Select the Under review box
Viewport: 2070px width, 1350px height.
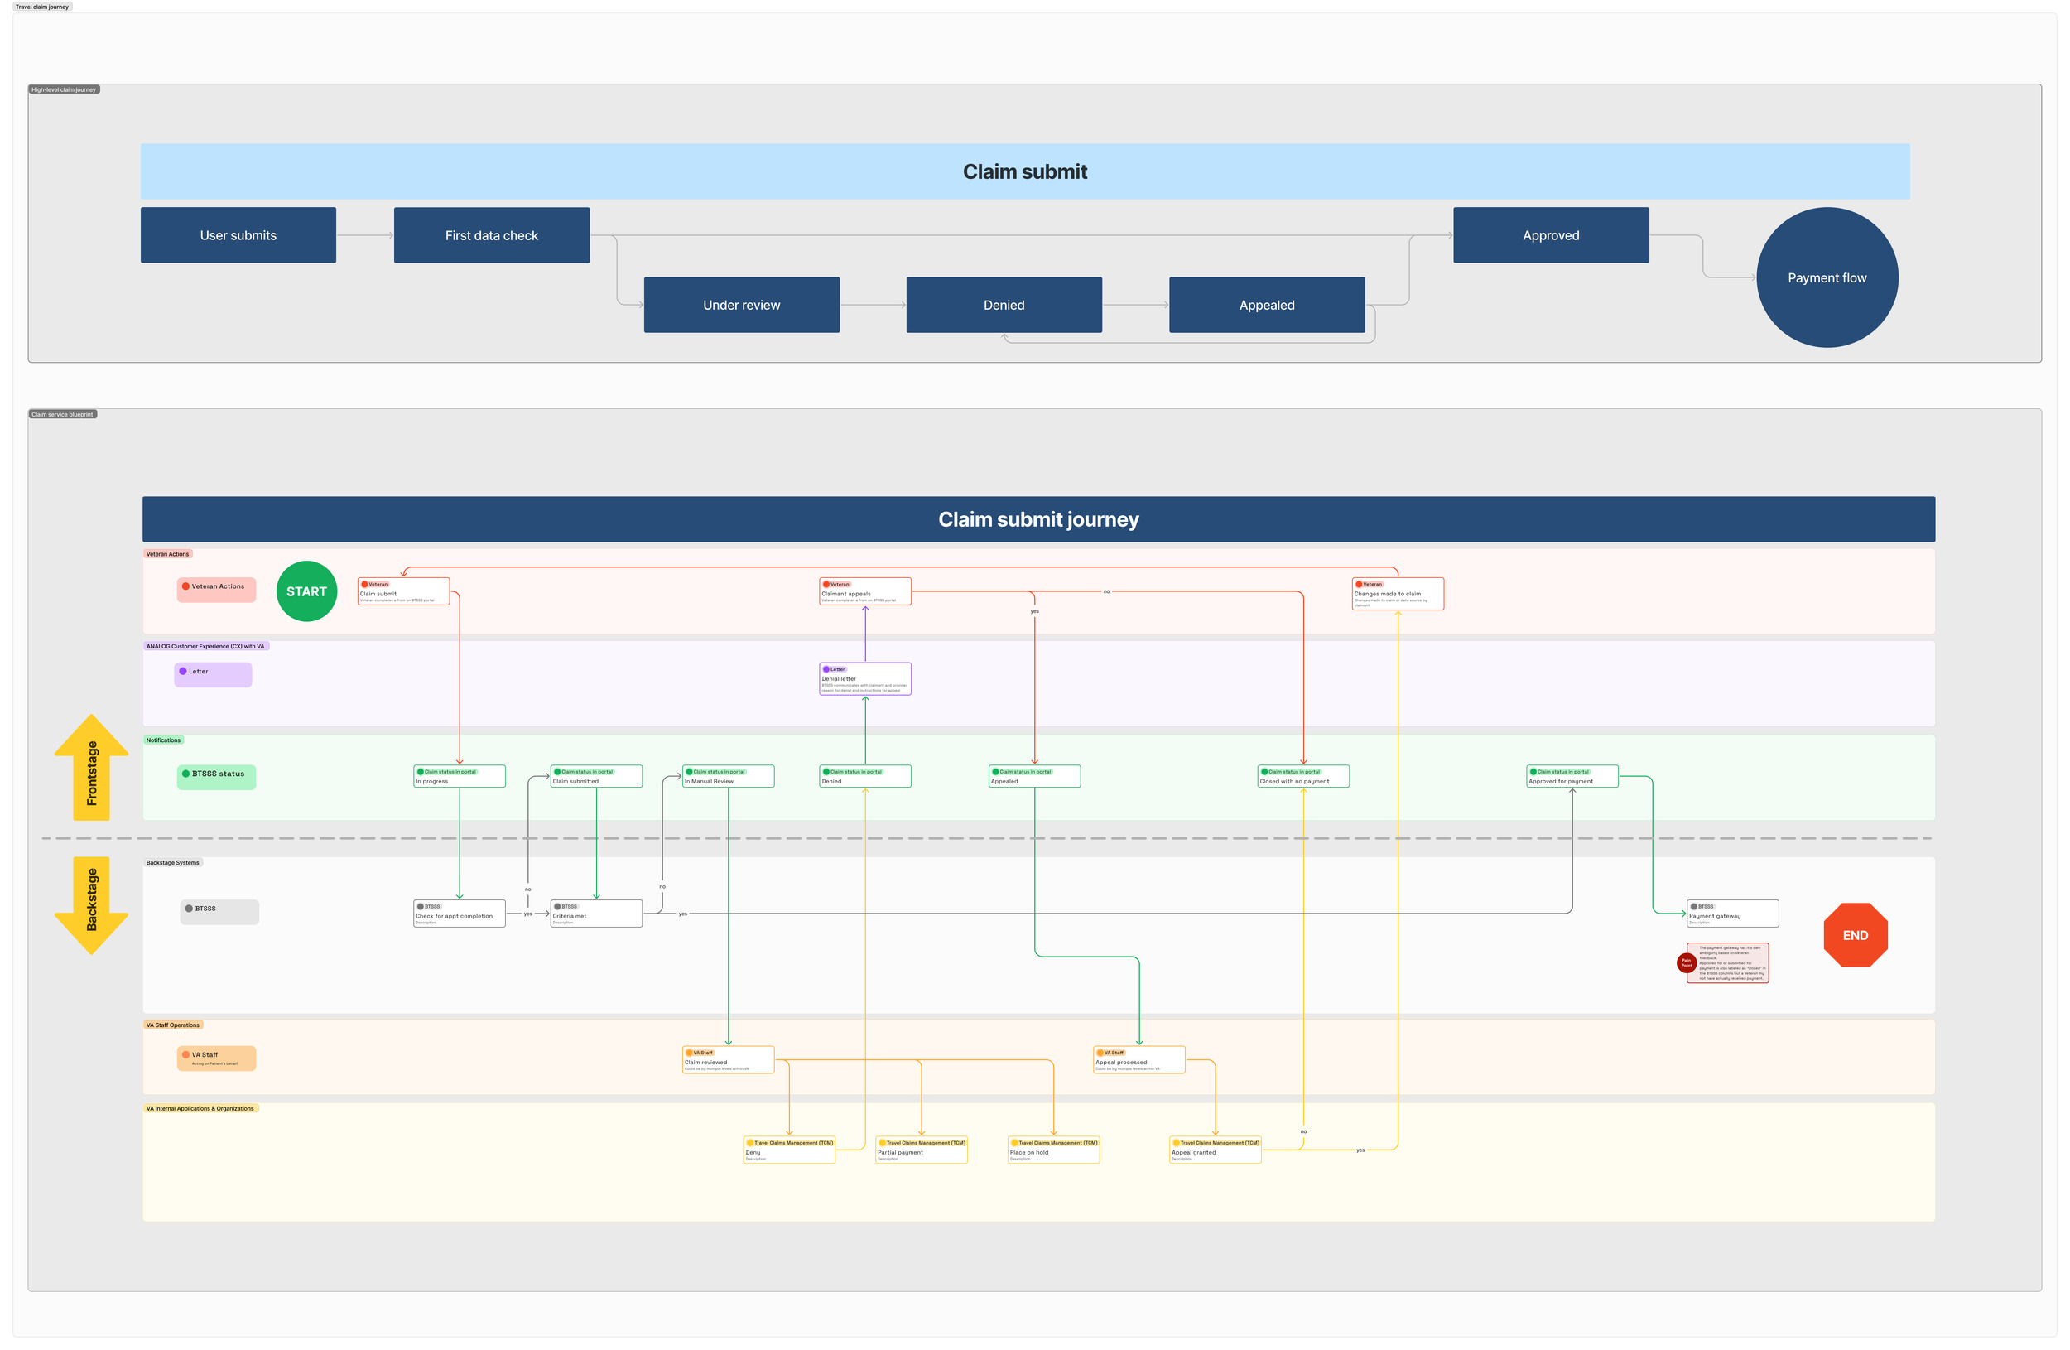[741, 305]
